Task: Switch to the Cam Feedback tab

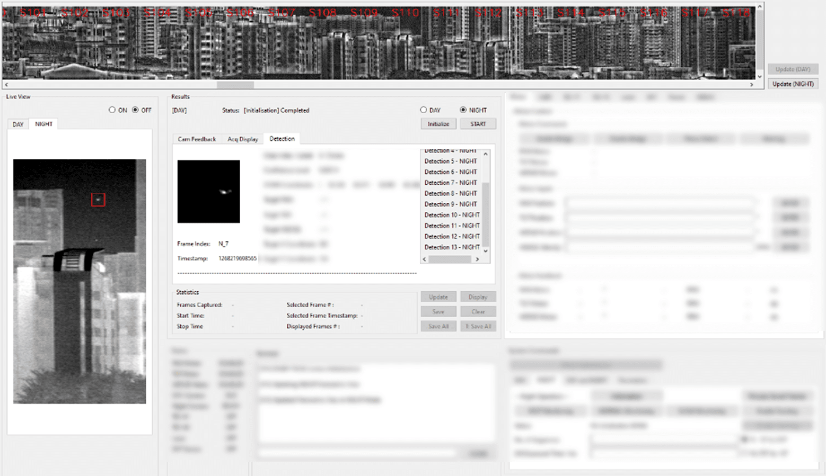Action: [x=197, y=139]
